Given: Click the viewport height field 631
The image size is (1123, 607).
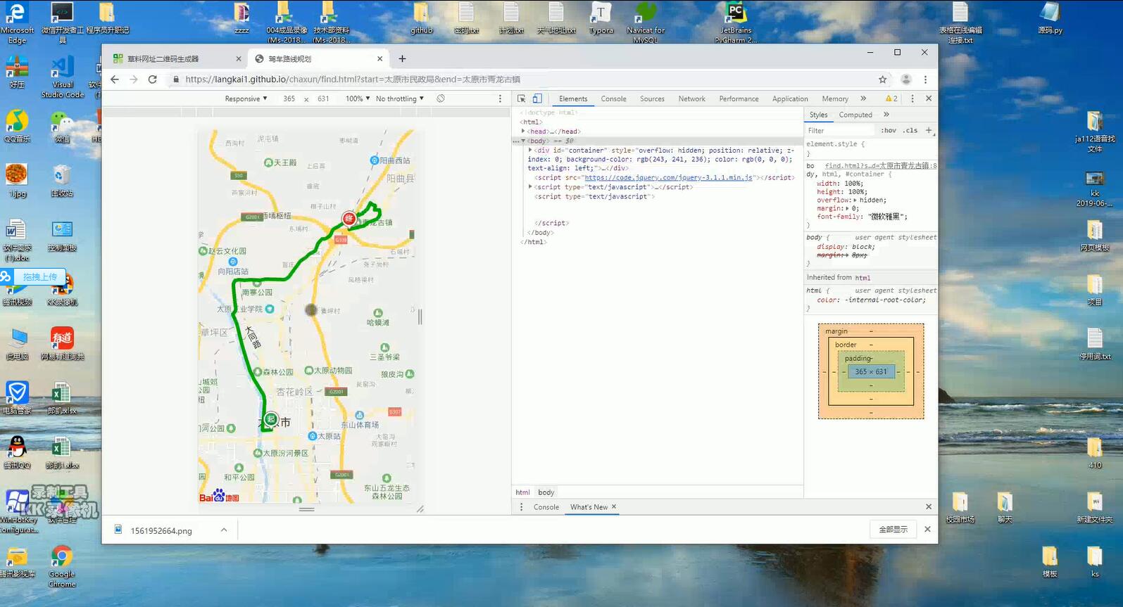Looking at the screenshot, I should [323, 98].
